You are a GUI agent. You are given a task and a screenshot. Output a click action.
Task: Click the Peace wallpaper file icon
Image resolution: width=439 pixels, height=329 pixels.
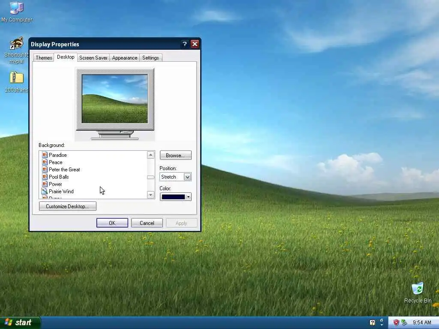tap(45, 162)
